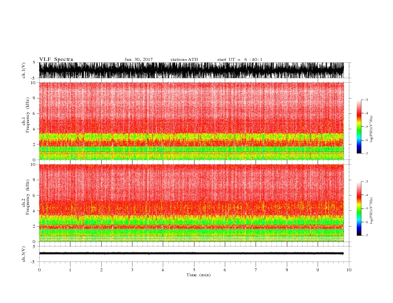
Task: Click the date 'Jun. 30, 2017'
Action: tap(138, 59)
